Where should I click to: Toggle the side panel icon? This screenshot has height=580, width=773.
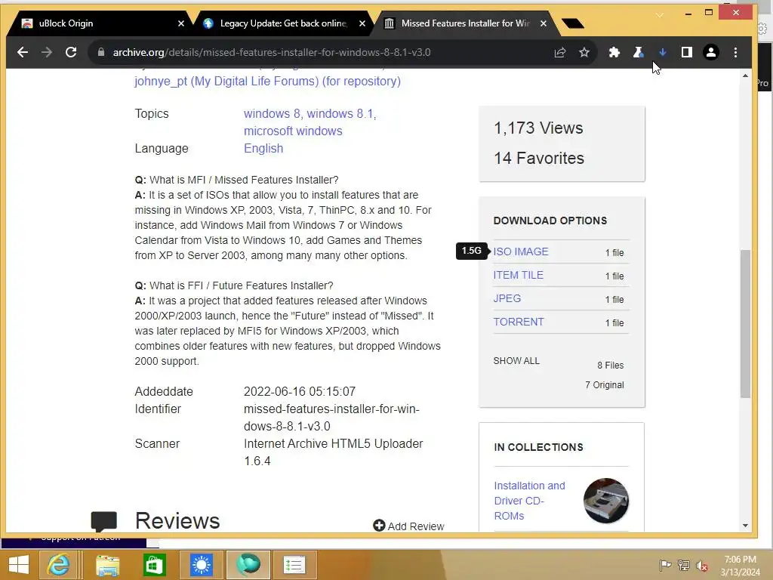point(687,52)
